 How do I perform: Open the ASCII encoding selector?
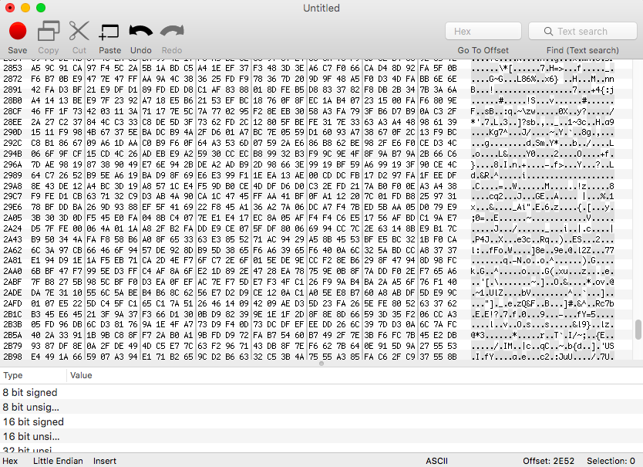[436, 461]
